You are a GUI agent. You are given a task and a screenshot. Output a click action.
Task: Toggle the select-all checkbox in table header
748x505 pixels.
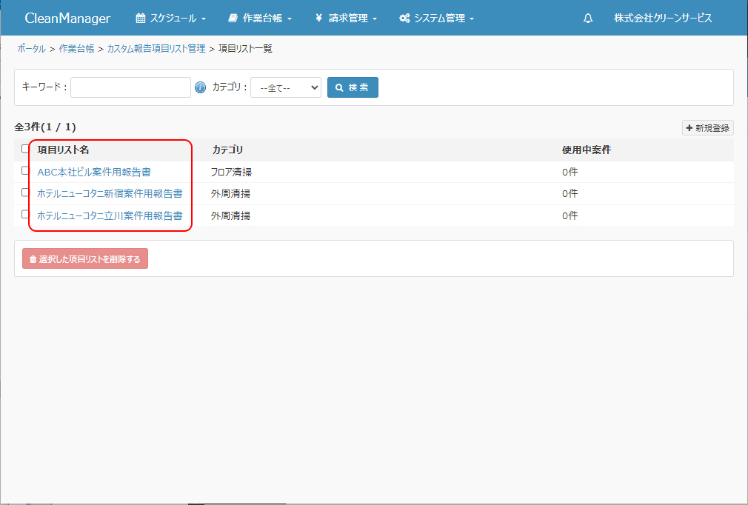26,149
